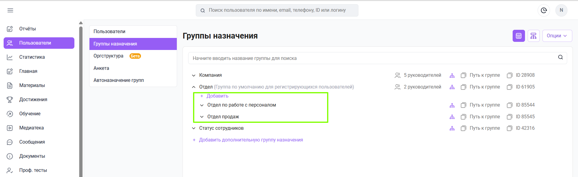
Task: Switch to list view icon
Action: coord(519,36)
